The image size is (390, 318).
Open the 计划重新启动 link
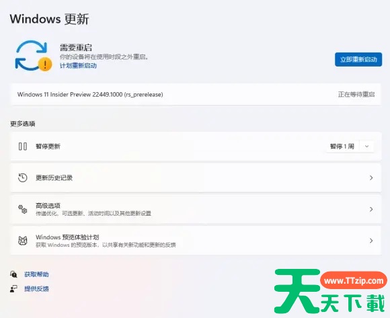tap(78, 66)
